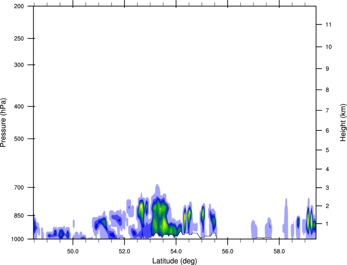
Task: Click the 8 km height label
Action: tap(327, 90)
